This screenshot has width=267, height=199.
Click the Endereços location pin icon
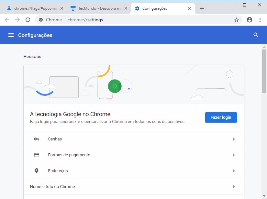[x=37, y=171]
